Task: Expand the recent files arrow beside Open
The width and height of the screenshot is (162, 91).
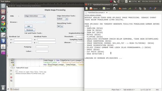Action: pos(100,9)
